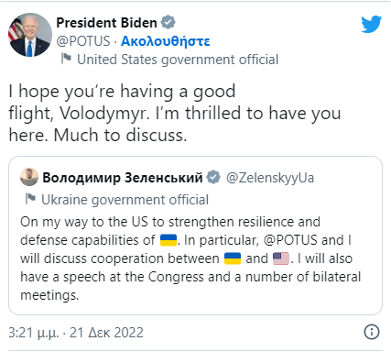Screen dimensions: 391x352
Task: Open the tweet info circle icon
Action: pyautogui.click(x=372, y=332)
